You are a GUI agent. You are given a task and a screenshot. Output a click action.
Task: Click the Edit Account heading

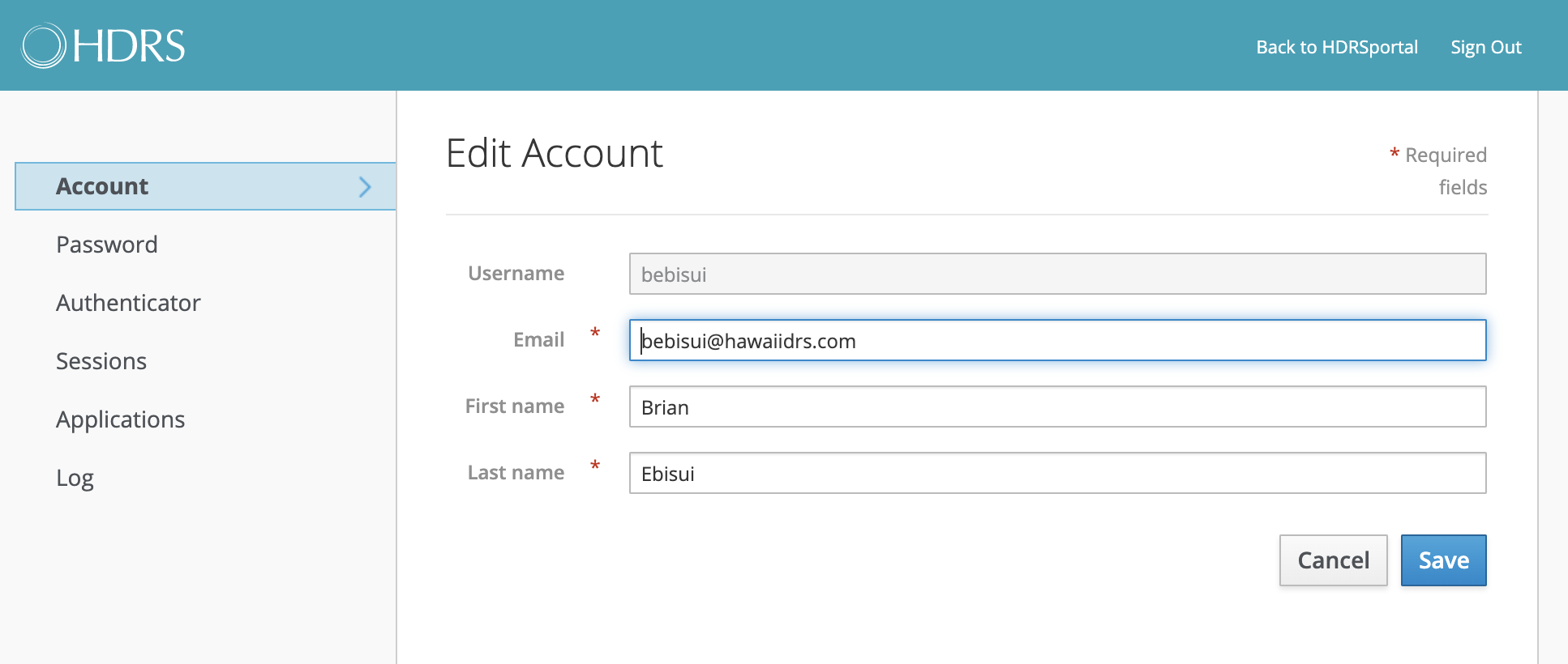pyautogui.click(x=555, y=153)
